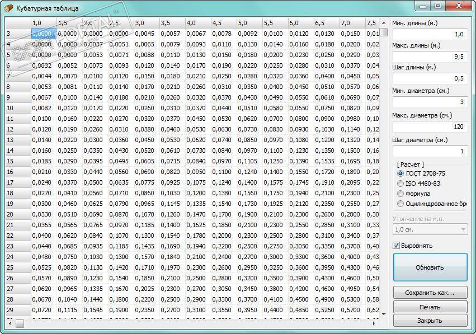Select ISO 4480-83 calculation option
The width and height of the screenshot is (476, 334).
pos(418,184)
